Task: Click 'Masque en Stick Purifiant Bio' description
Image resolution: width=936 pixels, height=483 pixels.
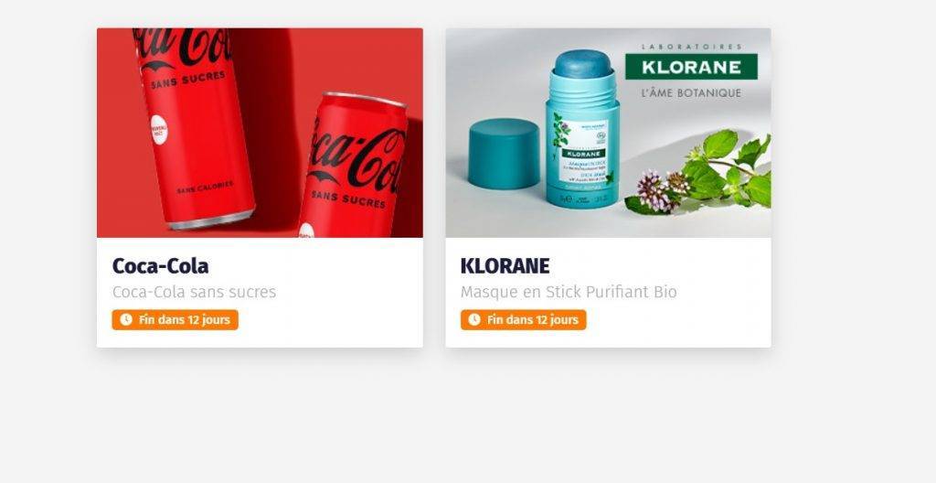Action: coord(569,293)
